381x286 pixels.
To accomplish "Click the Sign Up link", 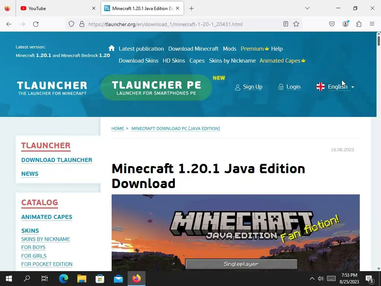I will pos(253,87).
